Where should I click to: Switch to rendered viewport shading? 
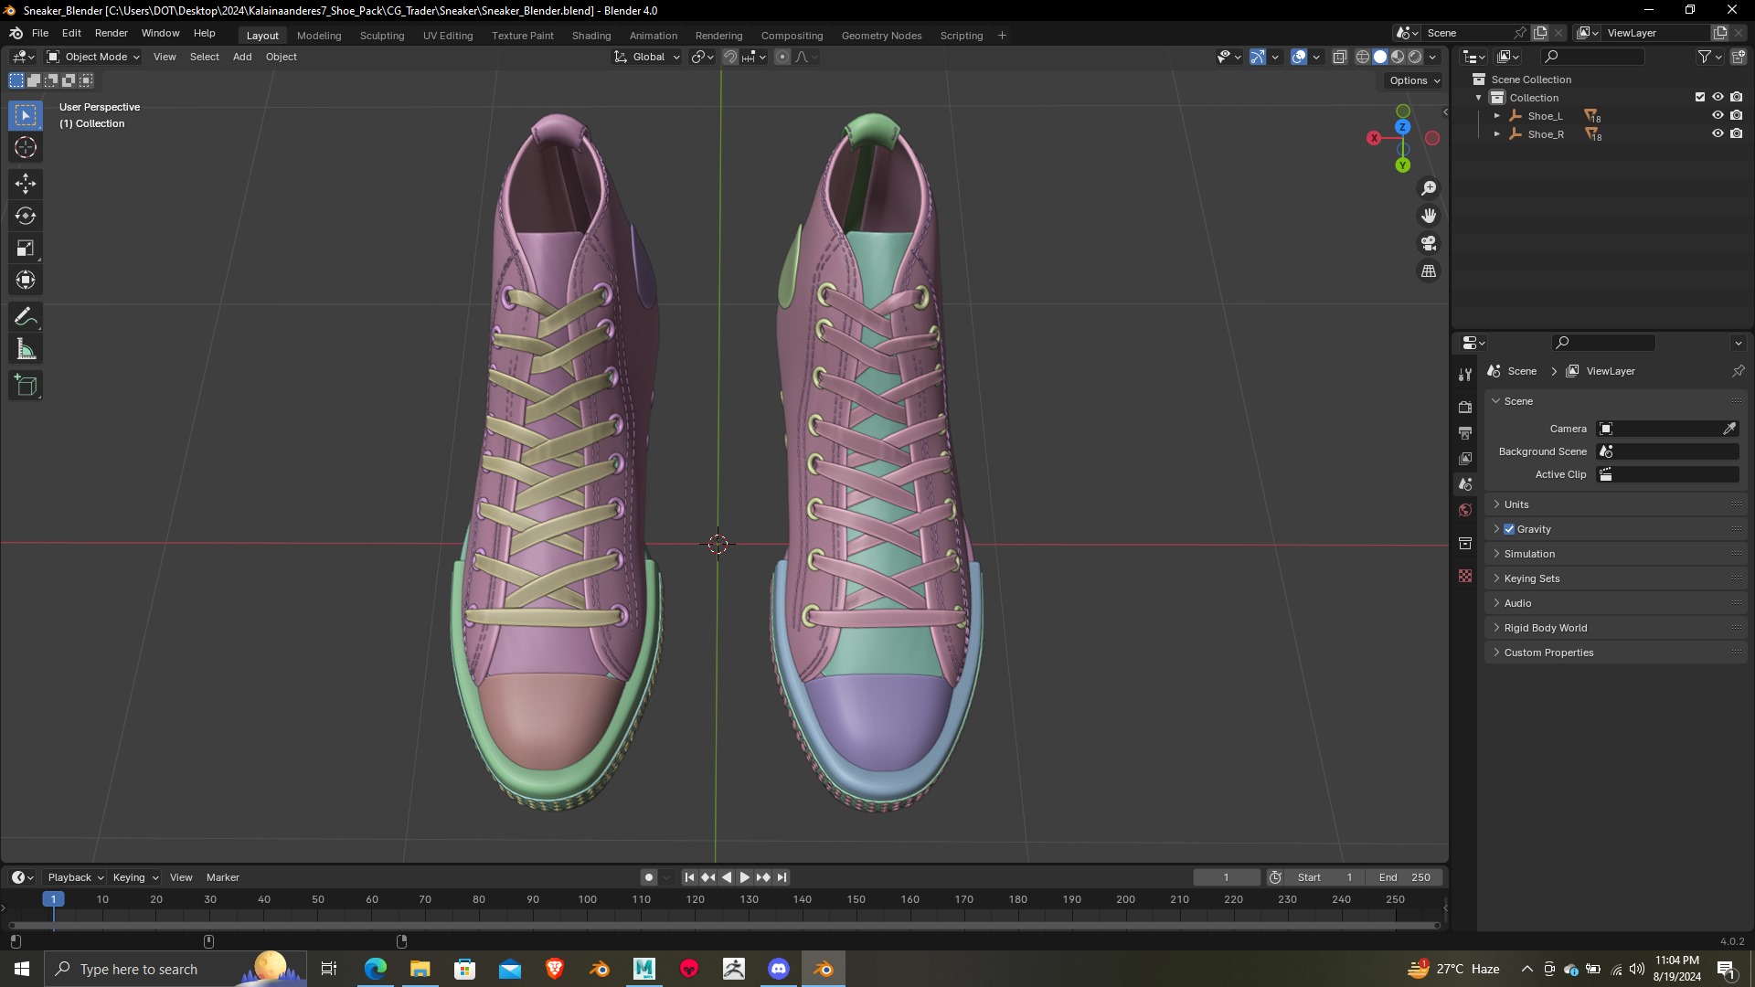pyautogui.click(x=1415, y=57)
